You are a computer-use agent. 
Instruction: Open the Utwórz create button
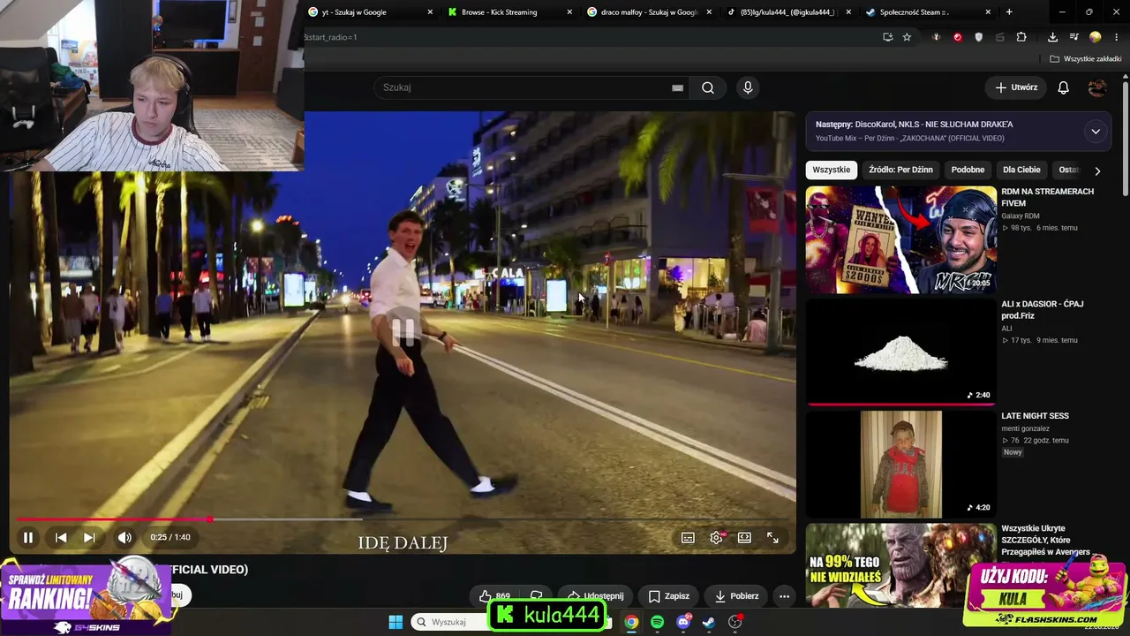coord(1016,87)
